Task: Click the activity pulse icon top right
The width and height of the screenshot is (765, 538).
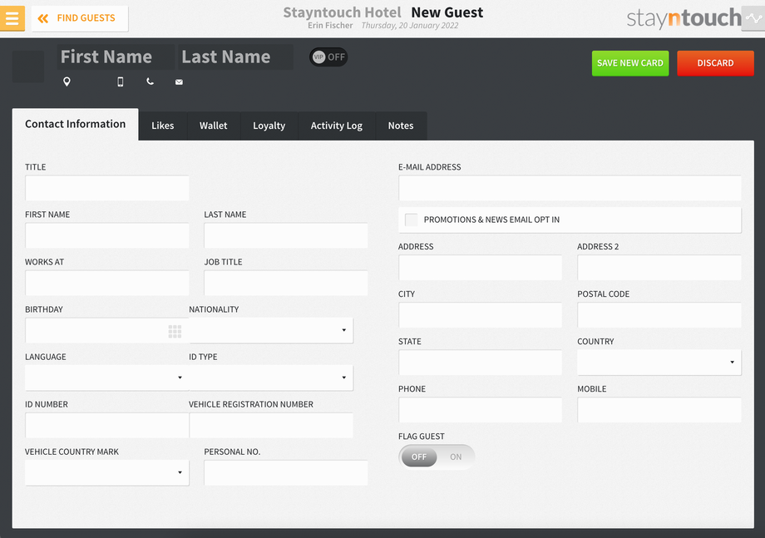Action: click(x=753, y=18)
